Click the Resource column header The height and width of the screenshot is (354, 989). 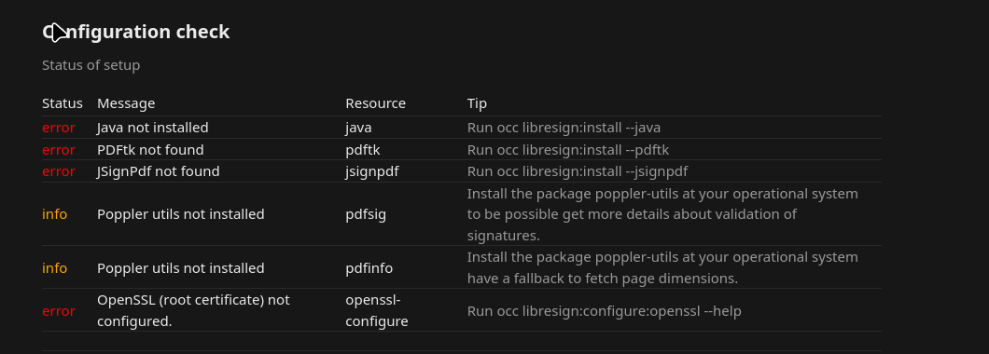(x=375, y=103)
